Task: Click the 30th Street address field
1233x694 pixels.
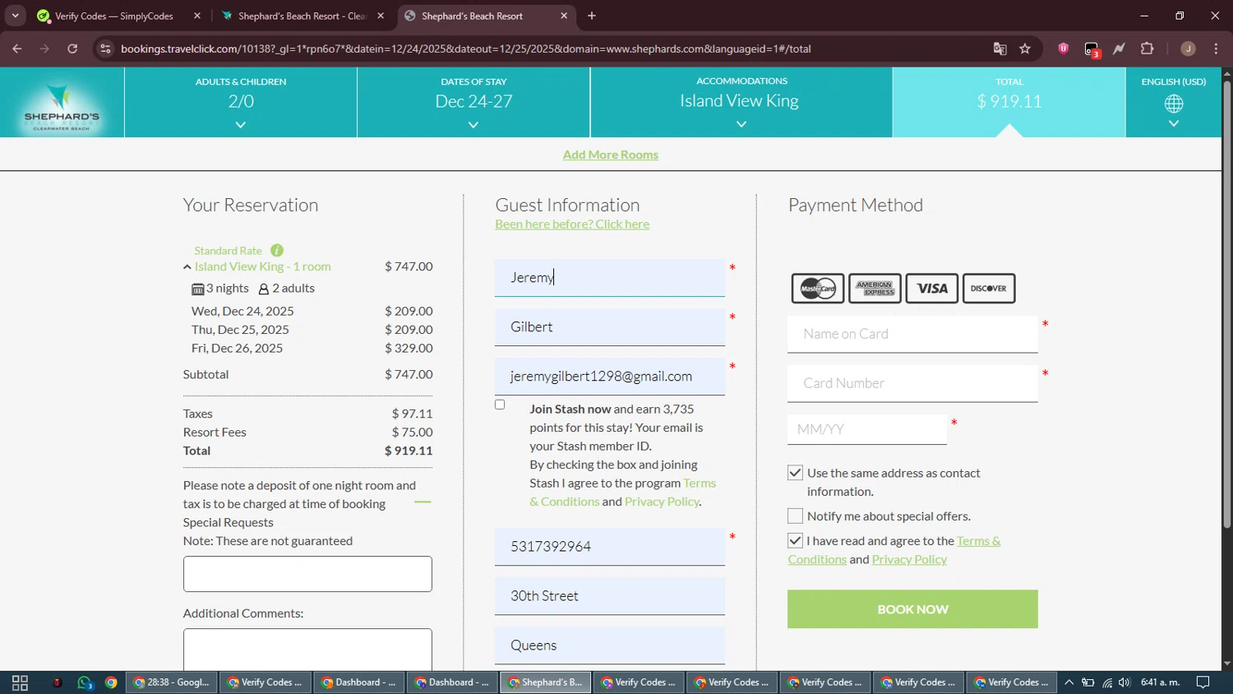Action: point(610,596)
